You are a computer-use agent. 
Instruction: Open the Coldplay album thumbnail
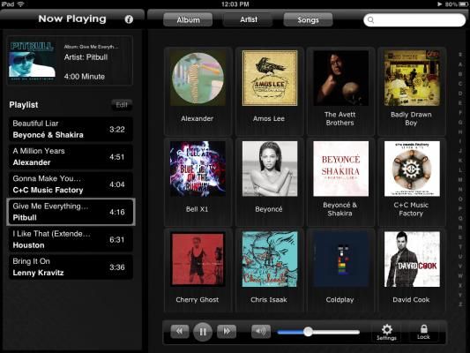pos(340,259)
